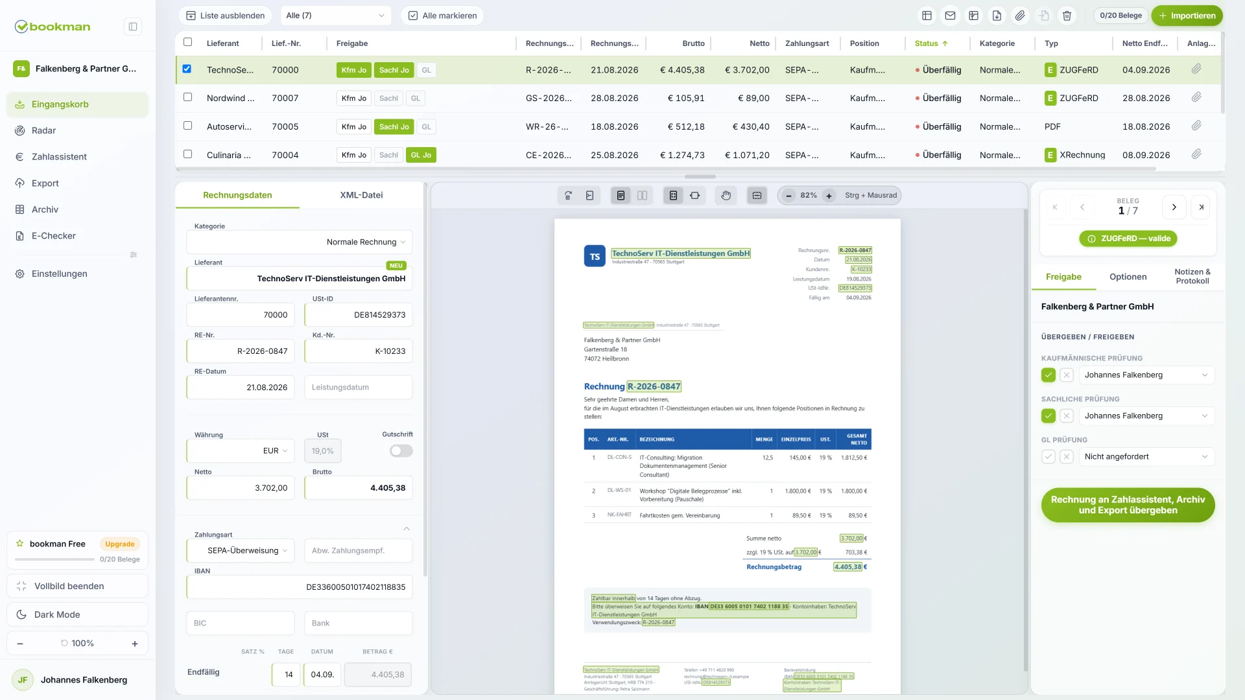1245x700 pixels.
Task: Click the table horizontal scrollbar
Action: click(666, 169)
